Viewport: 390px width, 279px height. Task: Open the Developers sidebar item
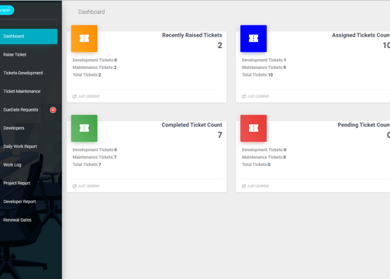[14, 128]
